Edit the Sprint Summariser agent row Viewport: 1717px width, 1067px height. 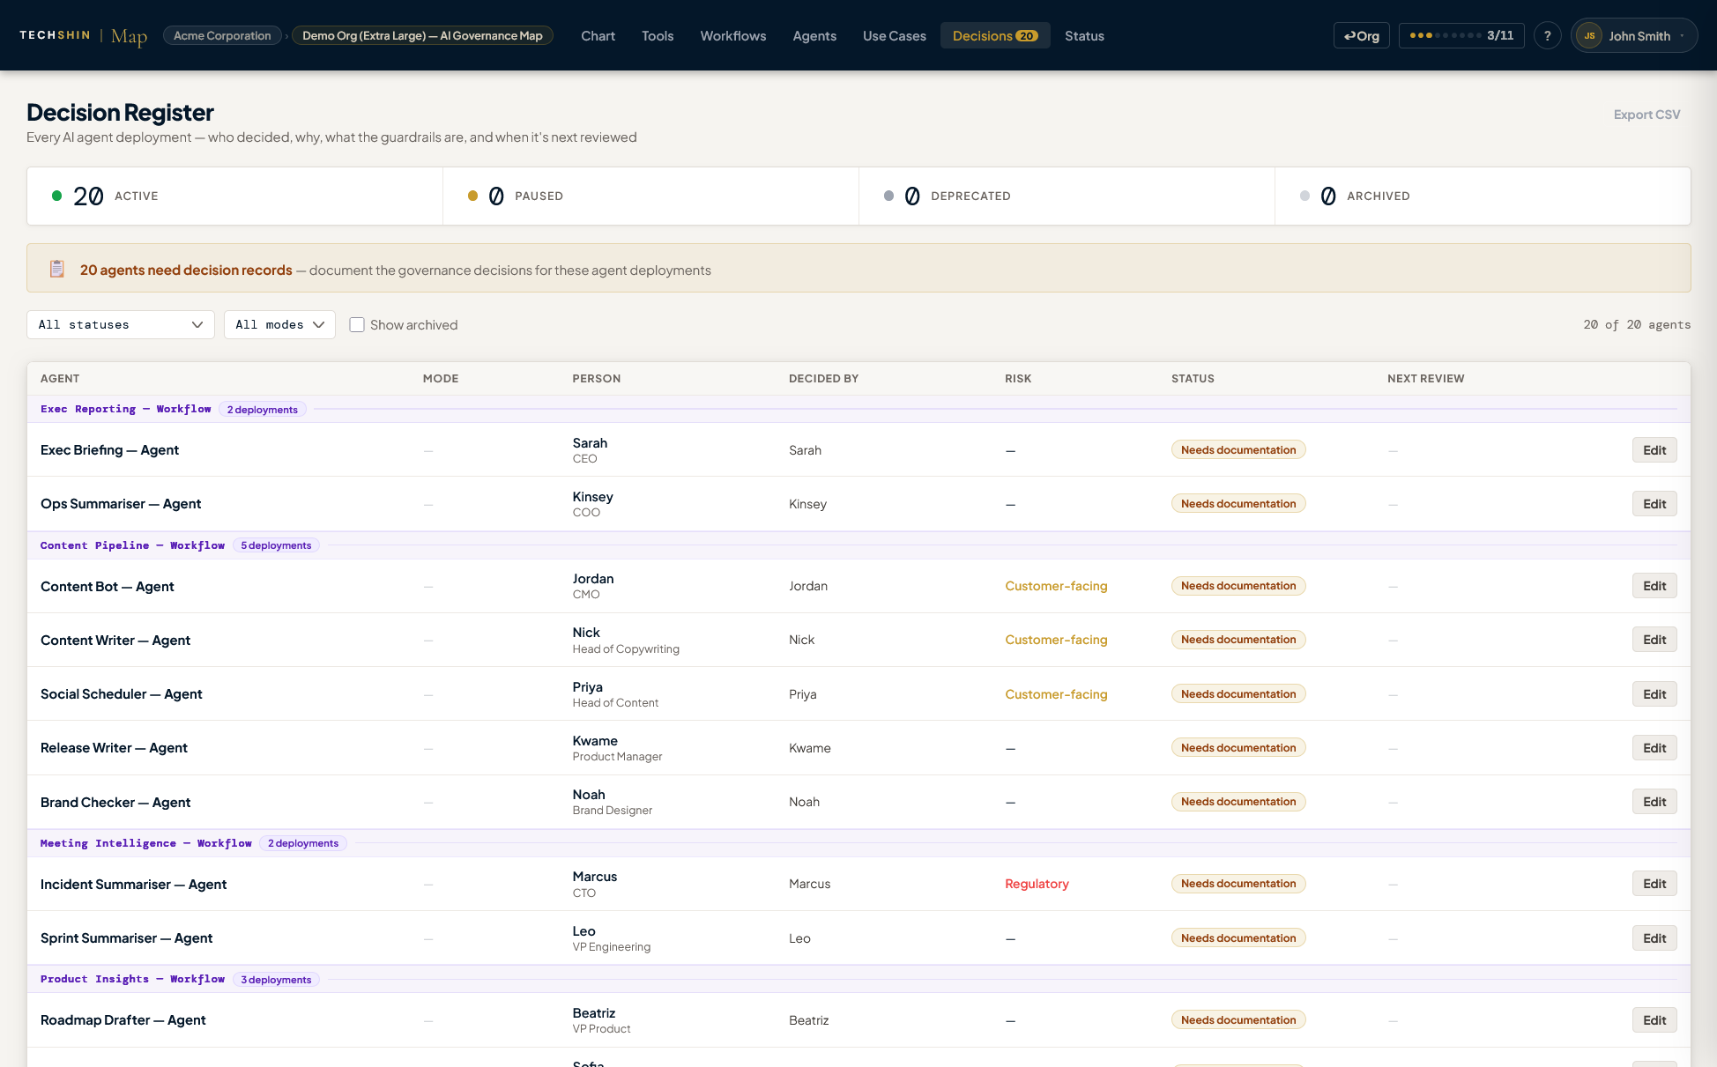point(1654,938)
